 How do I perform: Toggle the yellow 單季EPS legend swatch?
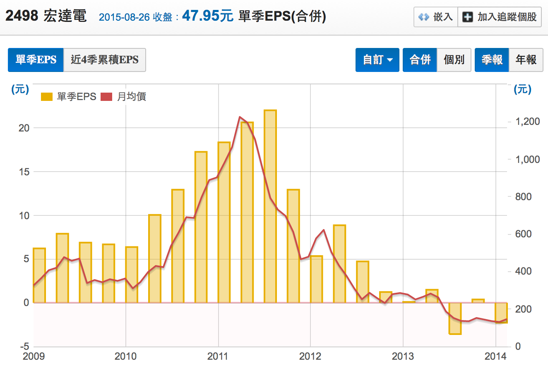coord(47,97)
